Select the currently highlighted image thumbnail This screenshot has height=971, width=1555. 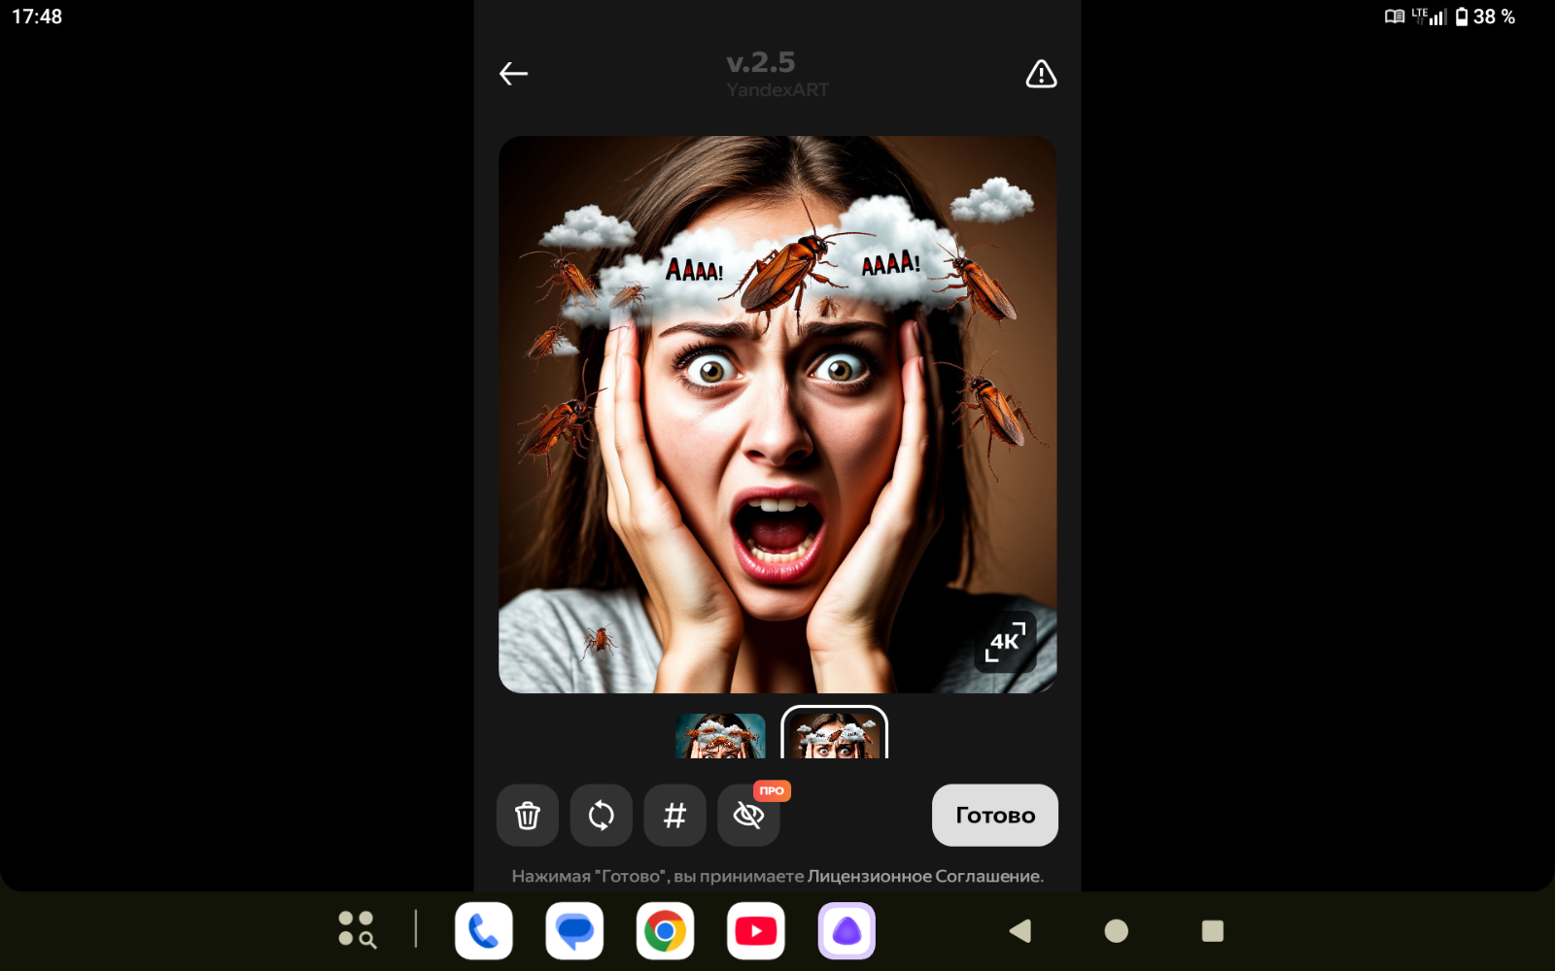point(834,741)
